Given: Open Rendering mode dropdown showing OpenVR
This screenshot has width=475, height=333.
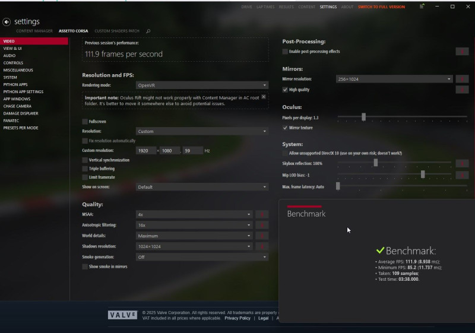Looking at the screenshot, I should (202, 85).
